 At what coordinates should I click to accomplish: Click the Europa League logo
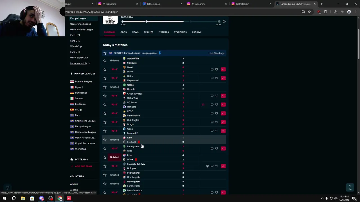(110, 20)
